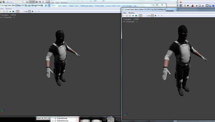The image size is (215, 122).
Task: Click the Mesh: SK_TKY field at bottom
Action: point(43,118)
